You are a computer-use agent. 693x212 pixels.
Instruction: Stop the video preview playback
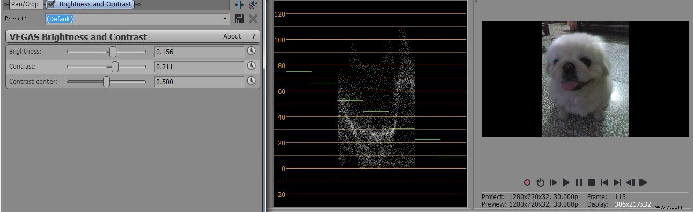pyautogui.click(x=592, y=182)
